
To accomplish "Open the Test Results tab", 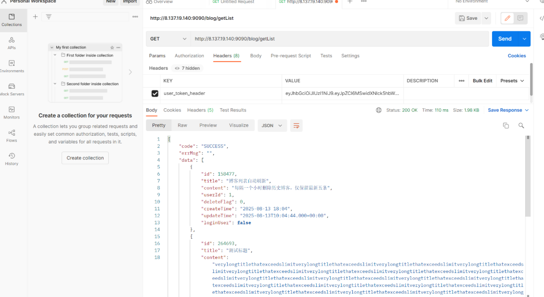I will 233,110.
